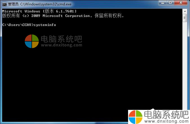190x124 pixels.
Task: Maximize the cmd.exe window
Action: click(x=170, y=3)
